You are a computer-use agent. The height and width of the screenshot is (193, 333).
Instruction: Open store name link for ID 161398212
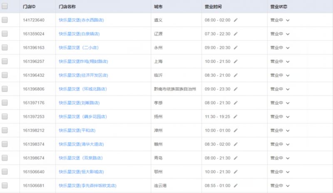[x=77, y=130]
